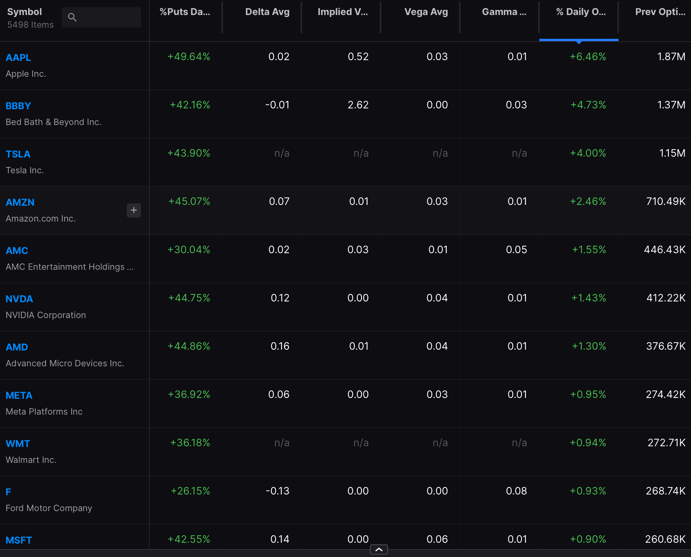
Task: Click Ford previous options 268.74K
Action: coord(666,491)
